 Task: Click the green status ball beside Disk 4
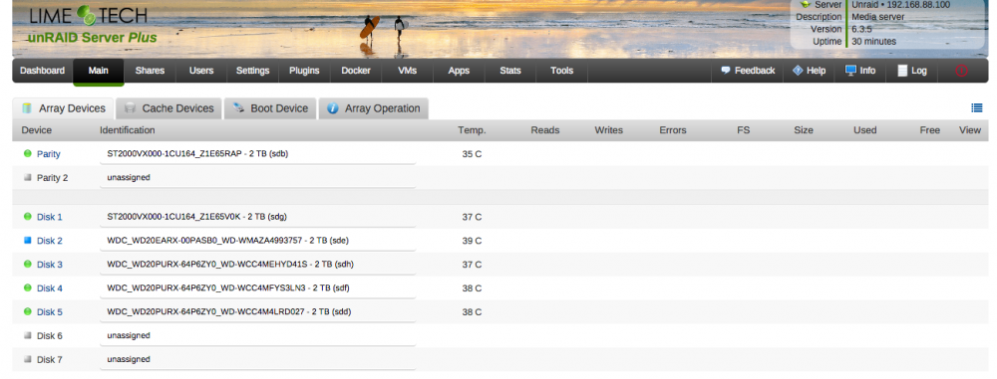click(27, 288)
